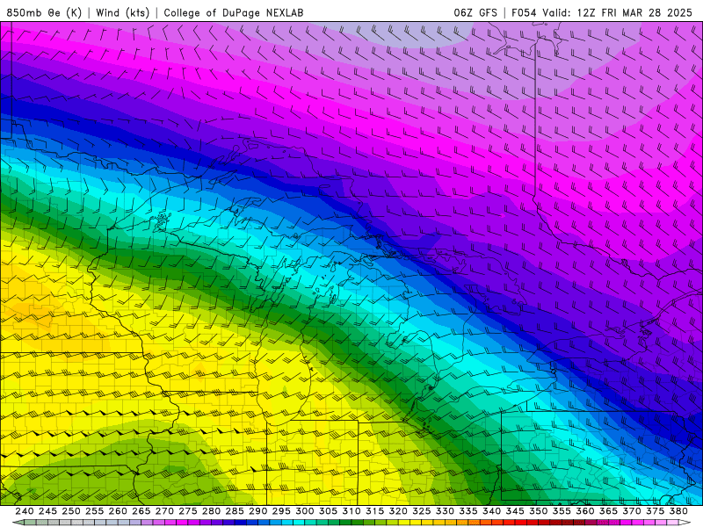The image size is (703, 527).
Task: Select the 325 legend value
Action: [422, 511]
